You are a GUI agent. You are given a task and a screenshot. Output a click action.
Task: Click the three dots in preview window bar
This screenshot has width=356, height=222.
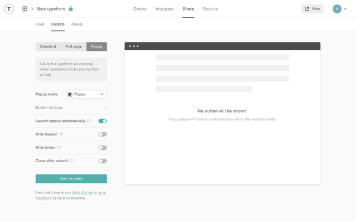(x=133, y=46)
